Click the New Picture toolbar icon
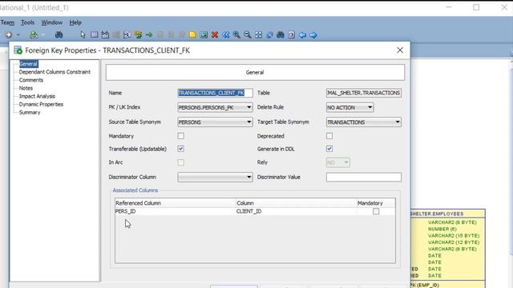The image size is (513, 288). click(x=204, y=34)
